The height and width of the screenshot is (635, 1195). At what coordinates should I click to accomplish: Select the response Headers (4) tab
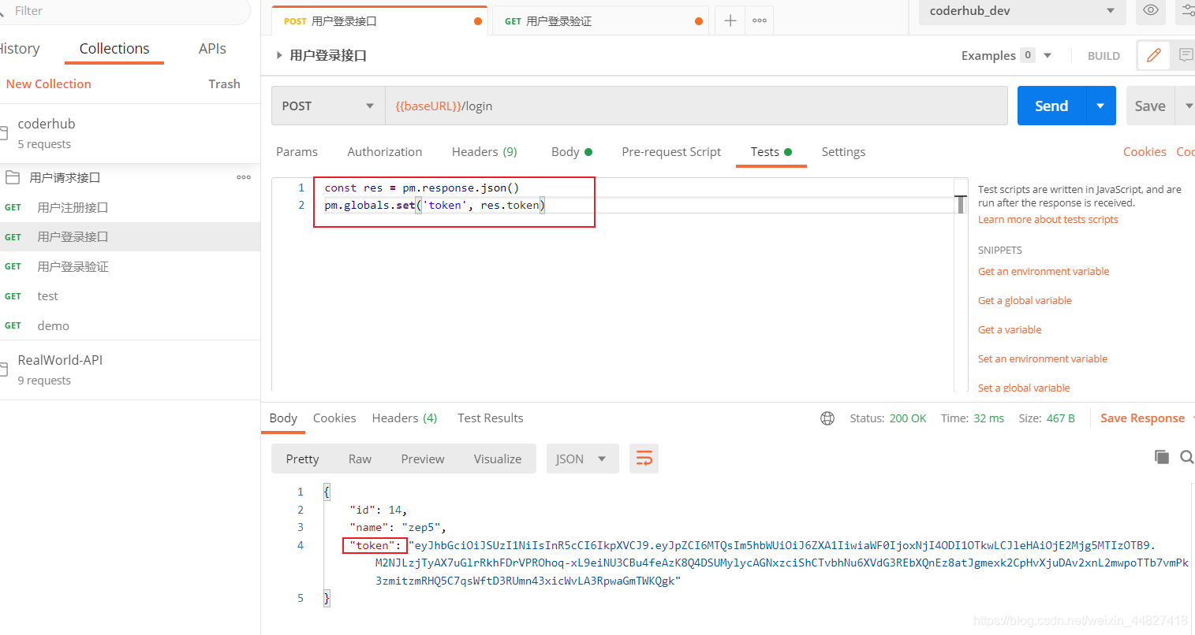tap(404, 418)
